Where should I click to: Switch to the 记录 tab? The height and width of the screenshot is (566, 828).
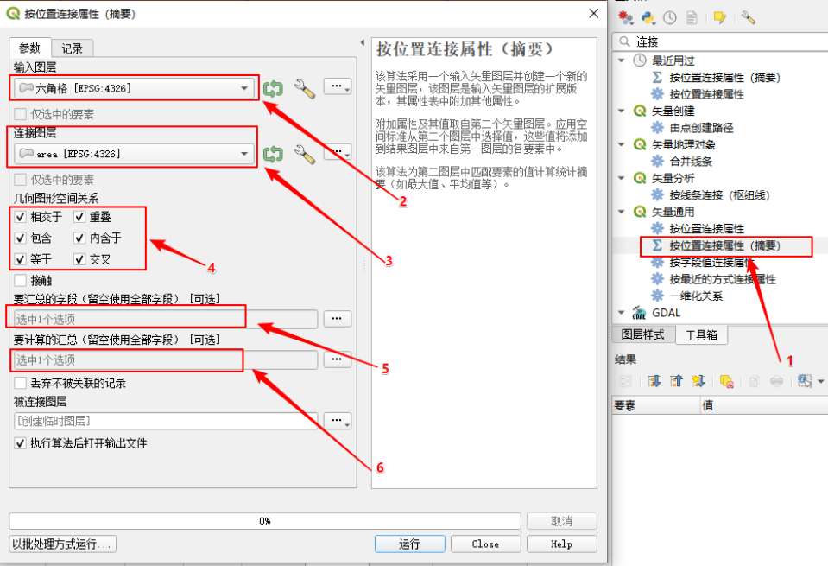coord(73,49)
